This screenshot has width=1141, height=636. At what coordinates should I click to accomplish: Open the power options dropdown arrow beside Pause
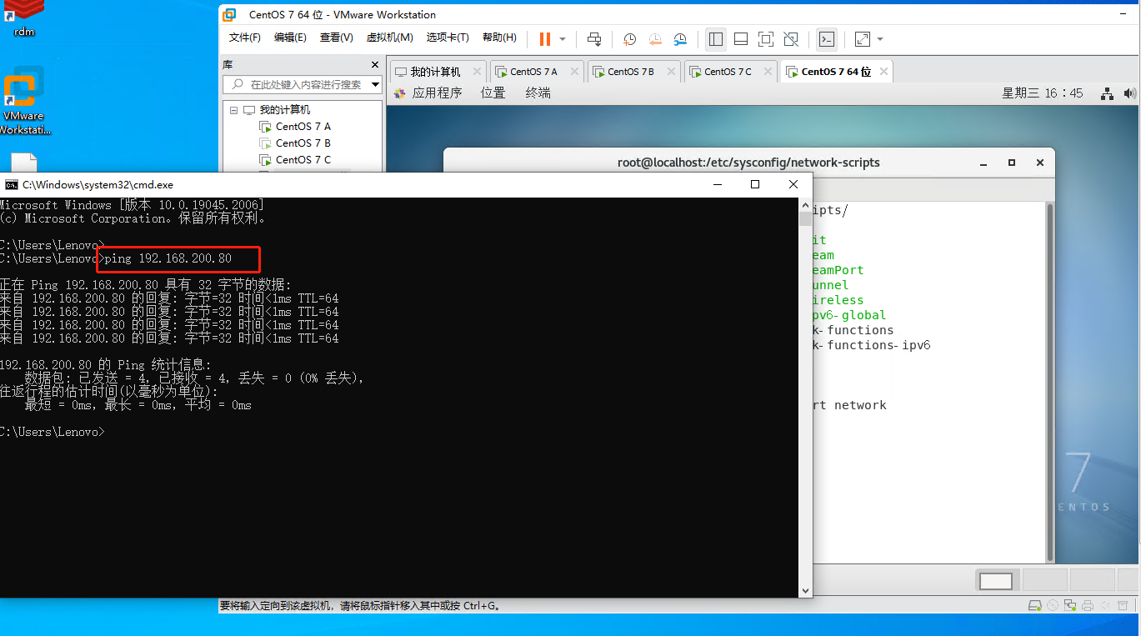pos(563,39)
